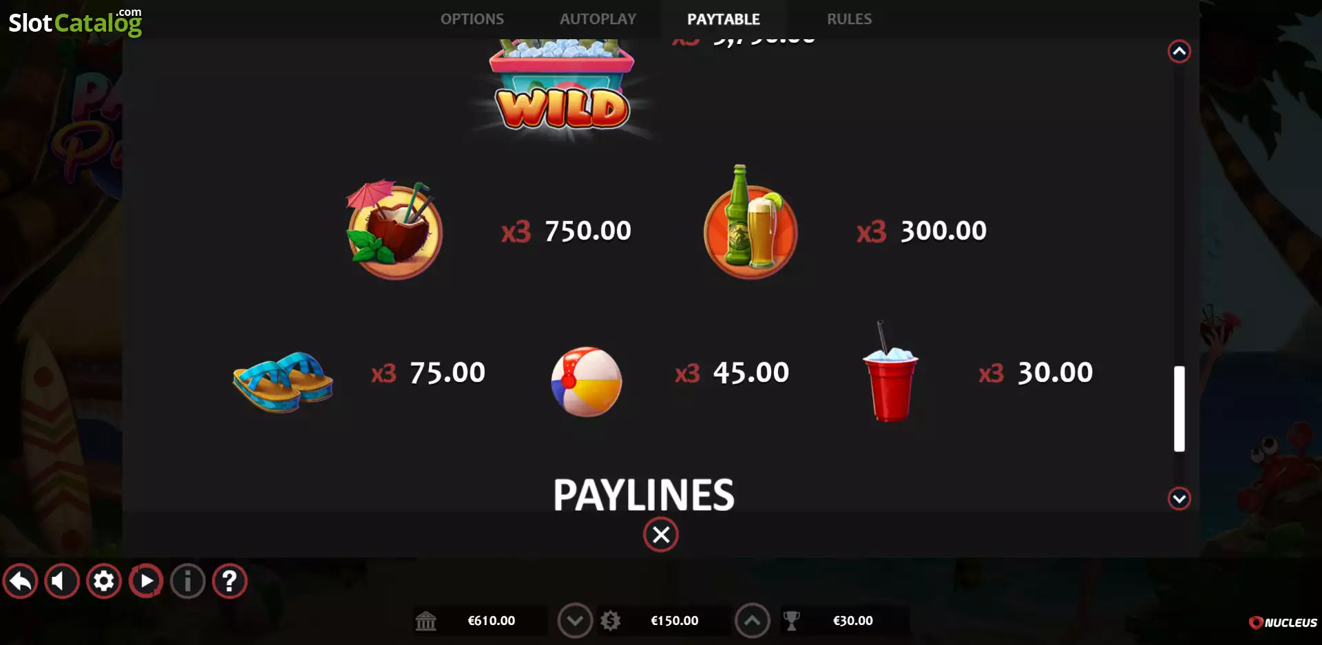Viewport: 1322px width, 645px height.
Task: Start autoplay with the play icon
Action: (146, 582)
